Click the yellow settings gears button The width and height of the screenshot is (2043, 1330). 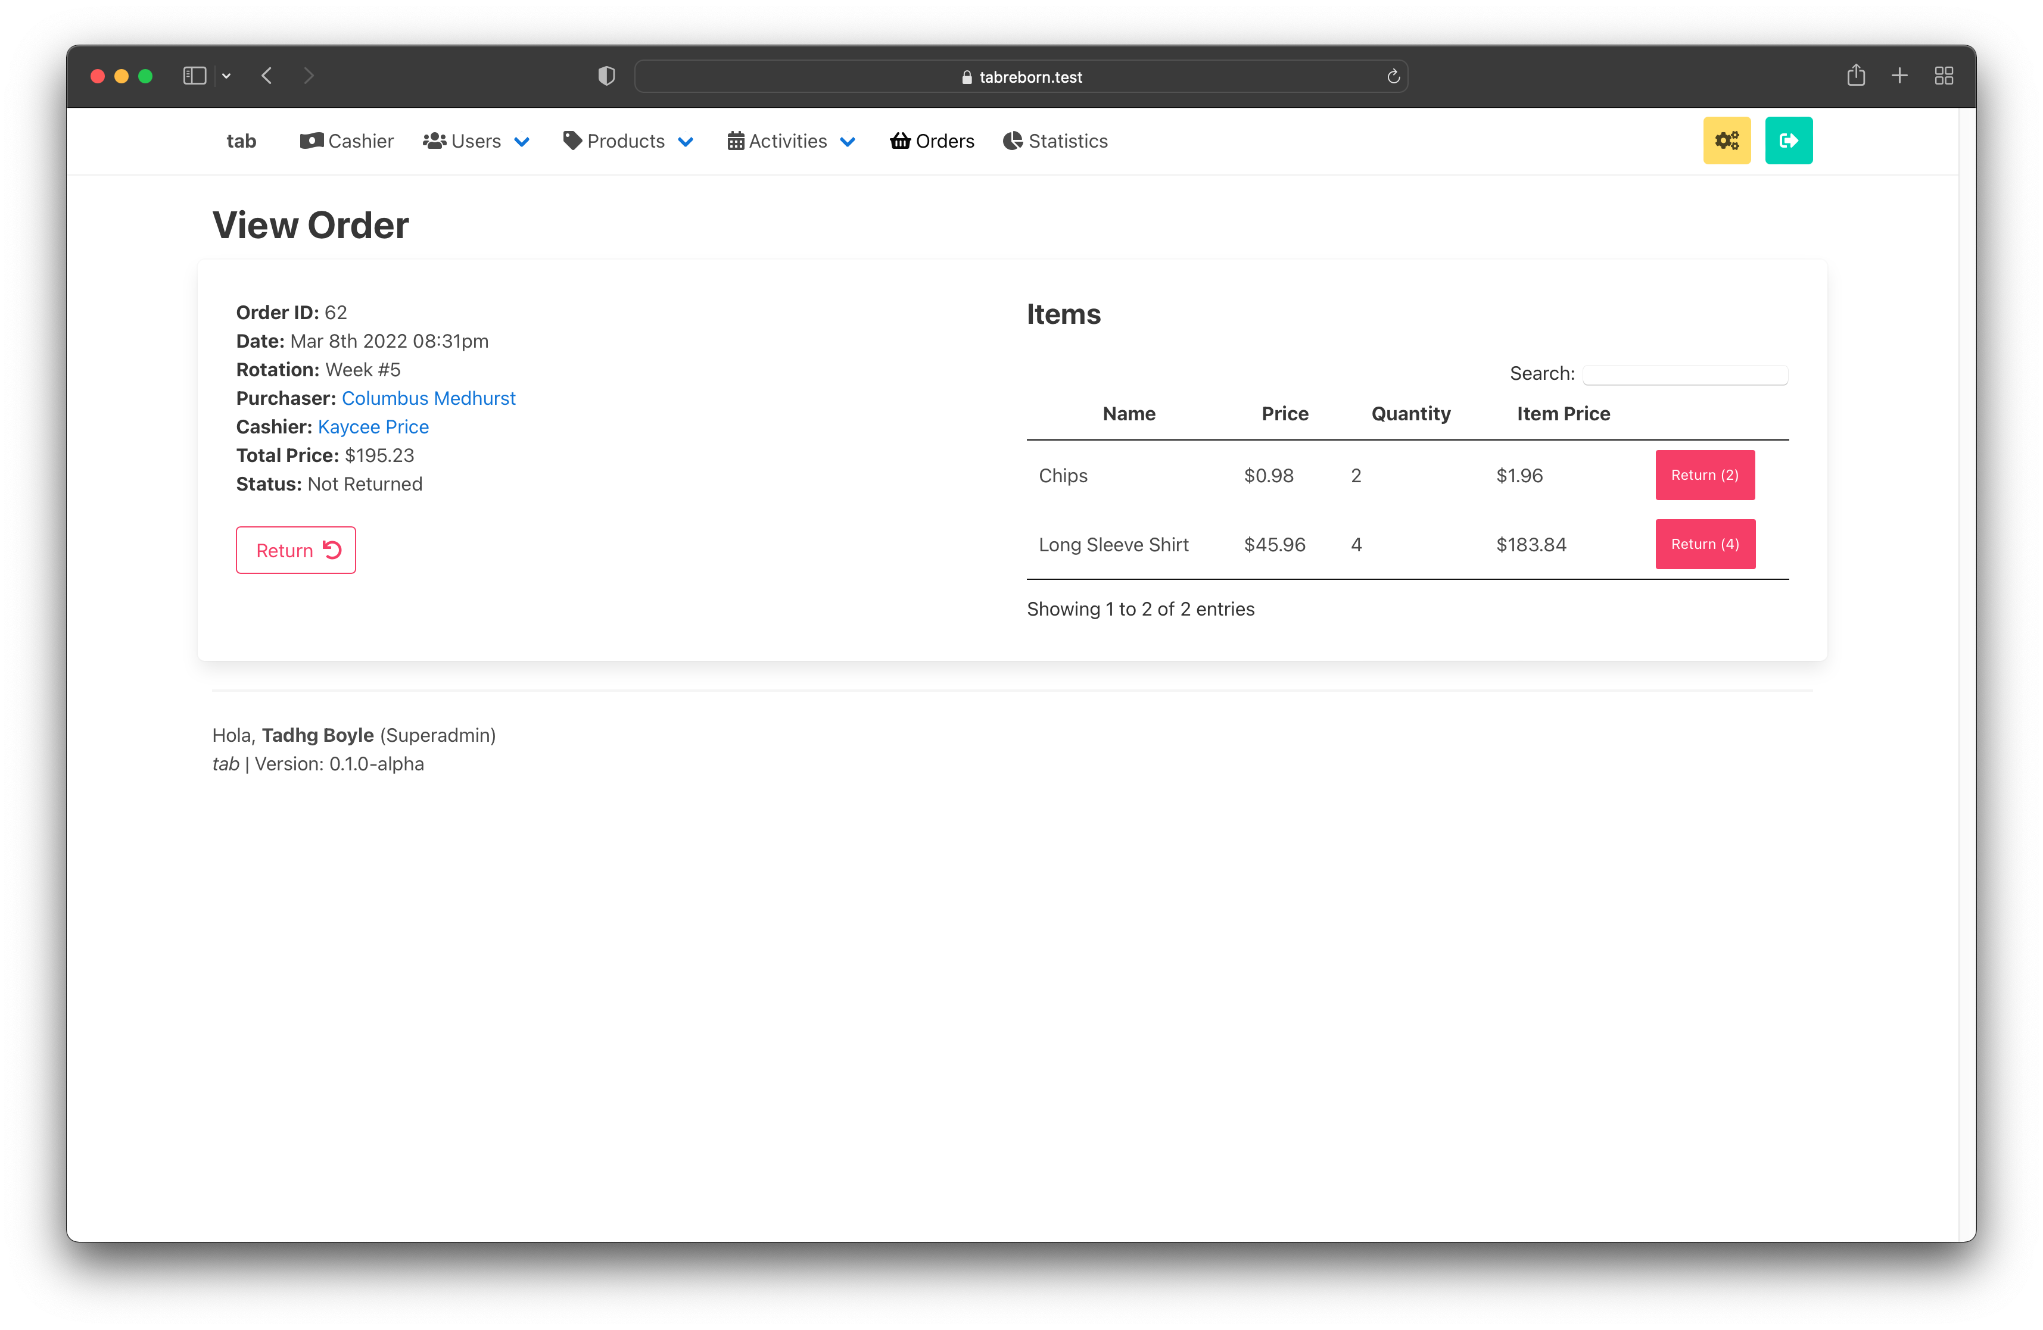click(1726, 141)
